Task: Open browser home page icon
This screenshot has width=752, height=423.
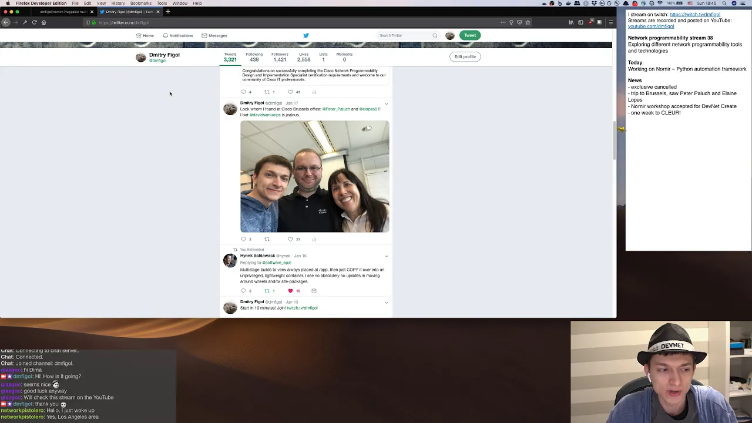Action: coord(43,22)
